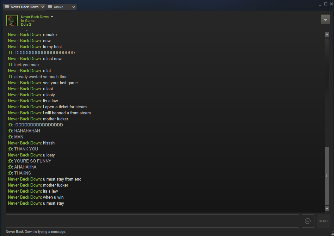Screen dimensions: 334x236
Task: Click the emoticon smiley icon
Action: coord(308,221)
